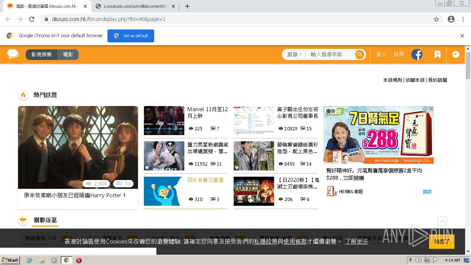The width and height of the screenshot is (471, 265).
Task: Click Chrome Set as default button
Action: (x=131, y=36)
